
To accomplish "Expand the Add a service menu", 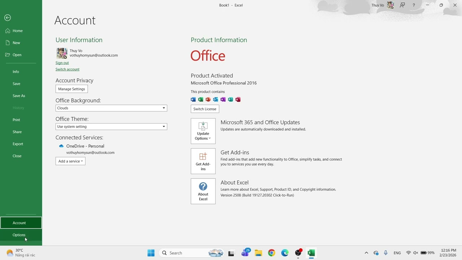I will pos(70,161).
